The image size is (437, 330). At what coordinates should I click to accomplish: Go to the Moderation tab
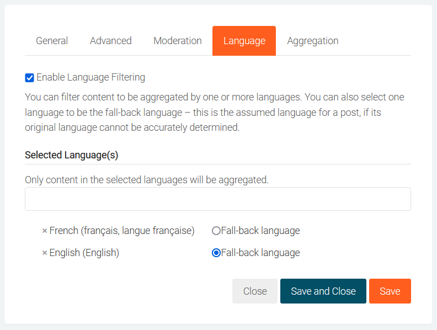tap(177, 41)
